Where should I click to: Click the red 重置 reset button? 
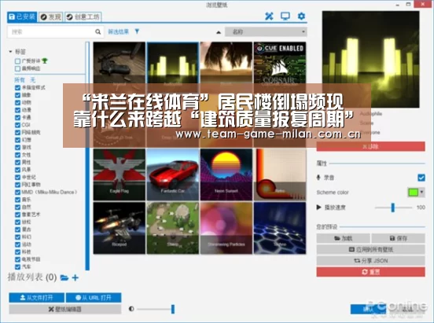point(370,272)
